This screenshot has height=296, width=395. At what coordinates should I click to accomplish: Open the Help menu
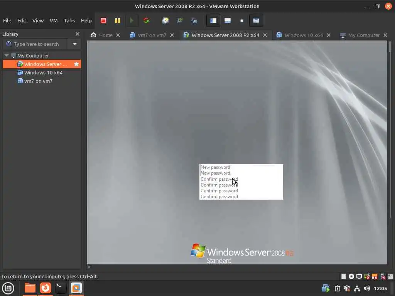coord(86,21)
